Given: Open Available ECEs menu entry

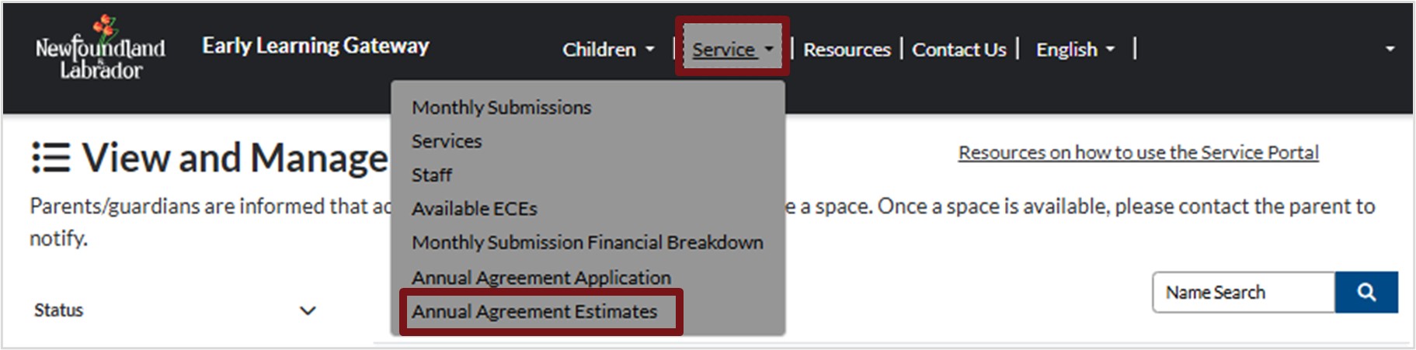Looking at the screenshot, I should click(474, 209).
